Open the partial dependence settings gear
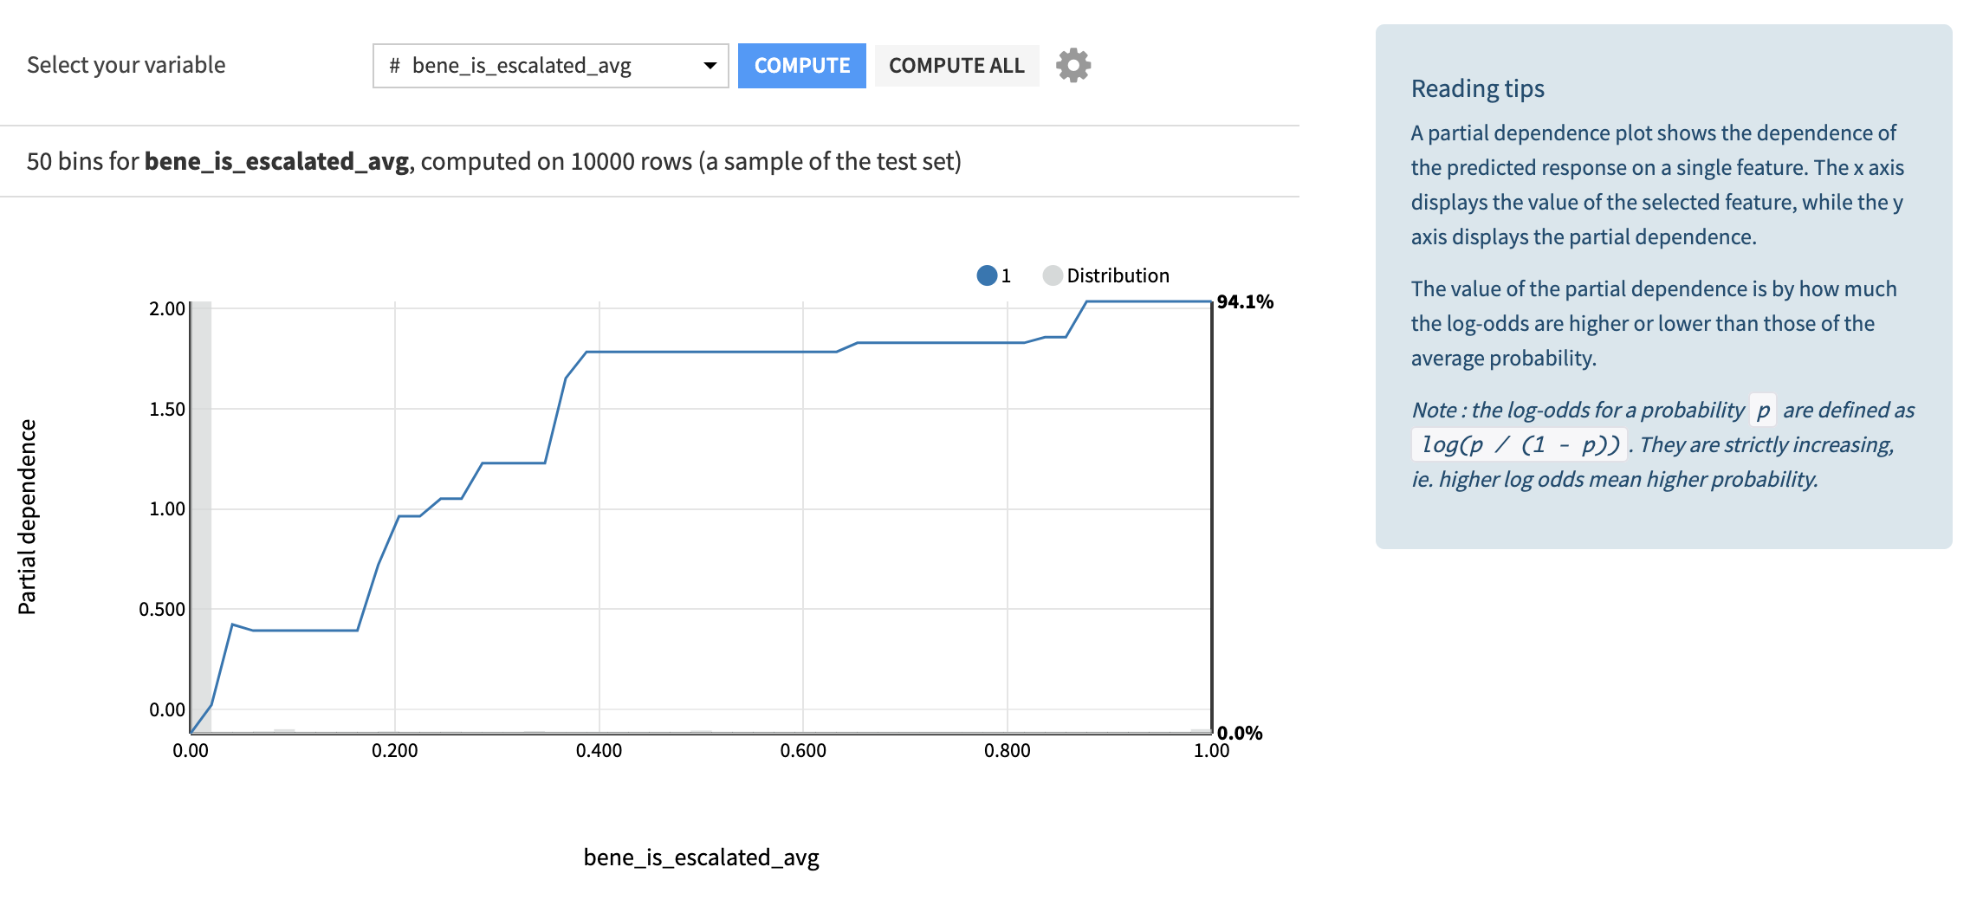This screenshot has width=1970, height=906. [1073, 65]
